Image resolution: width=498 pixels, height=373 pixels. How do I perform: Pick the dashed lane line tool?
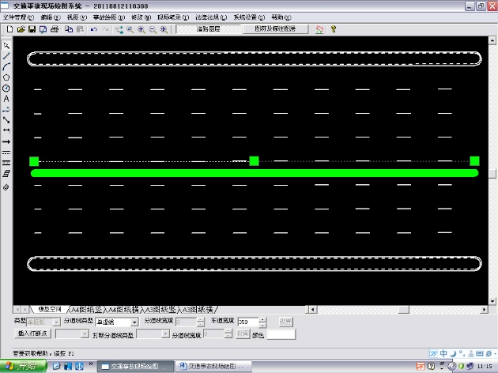(x=6, y=153)
